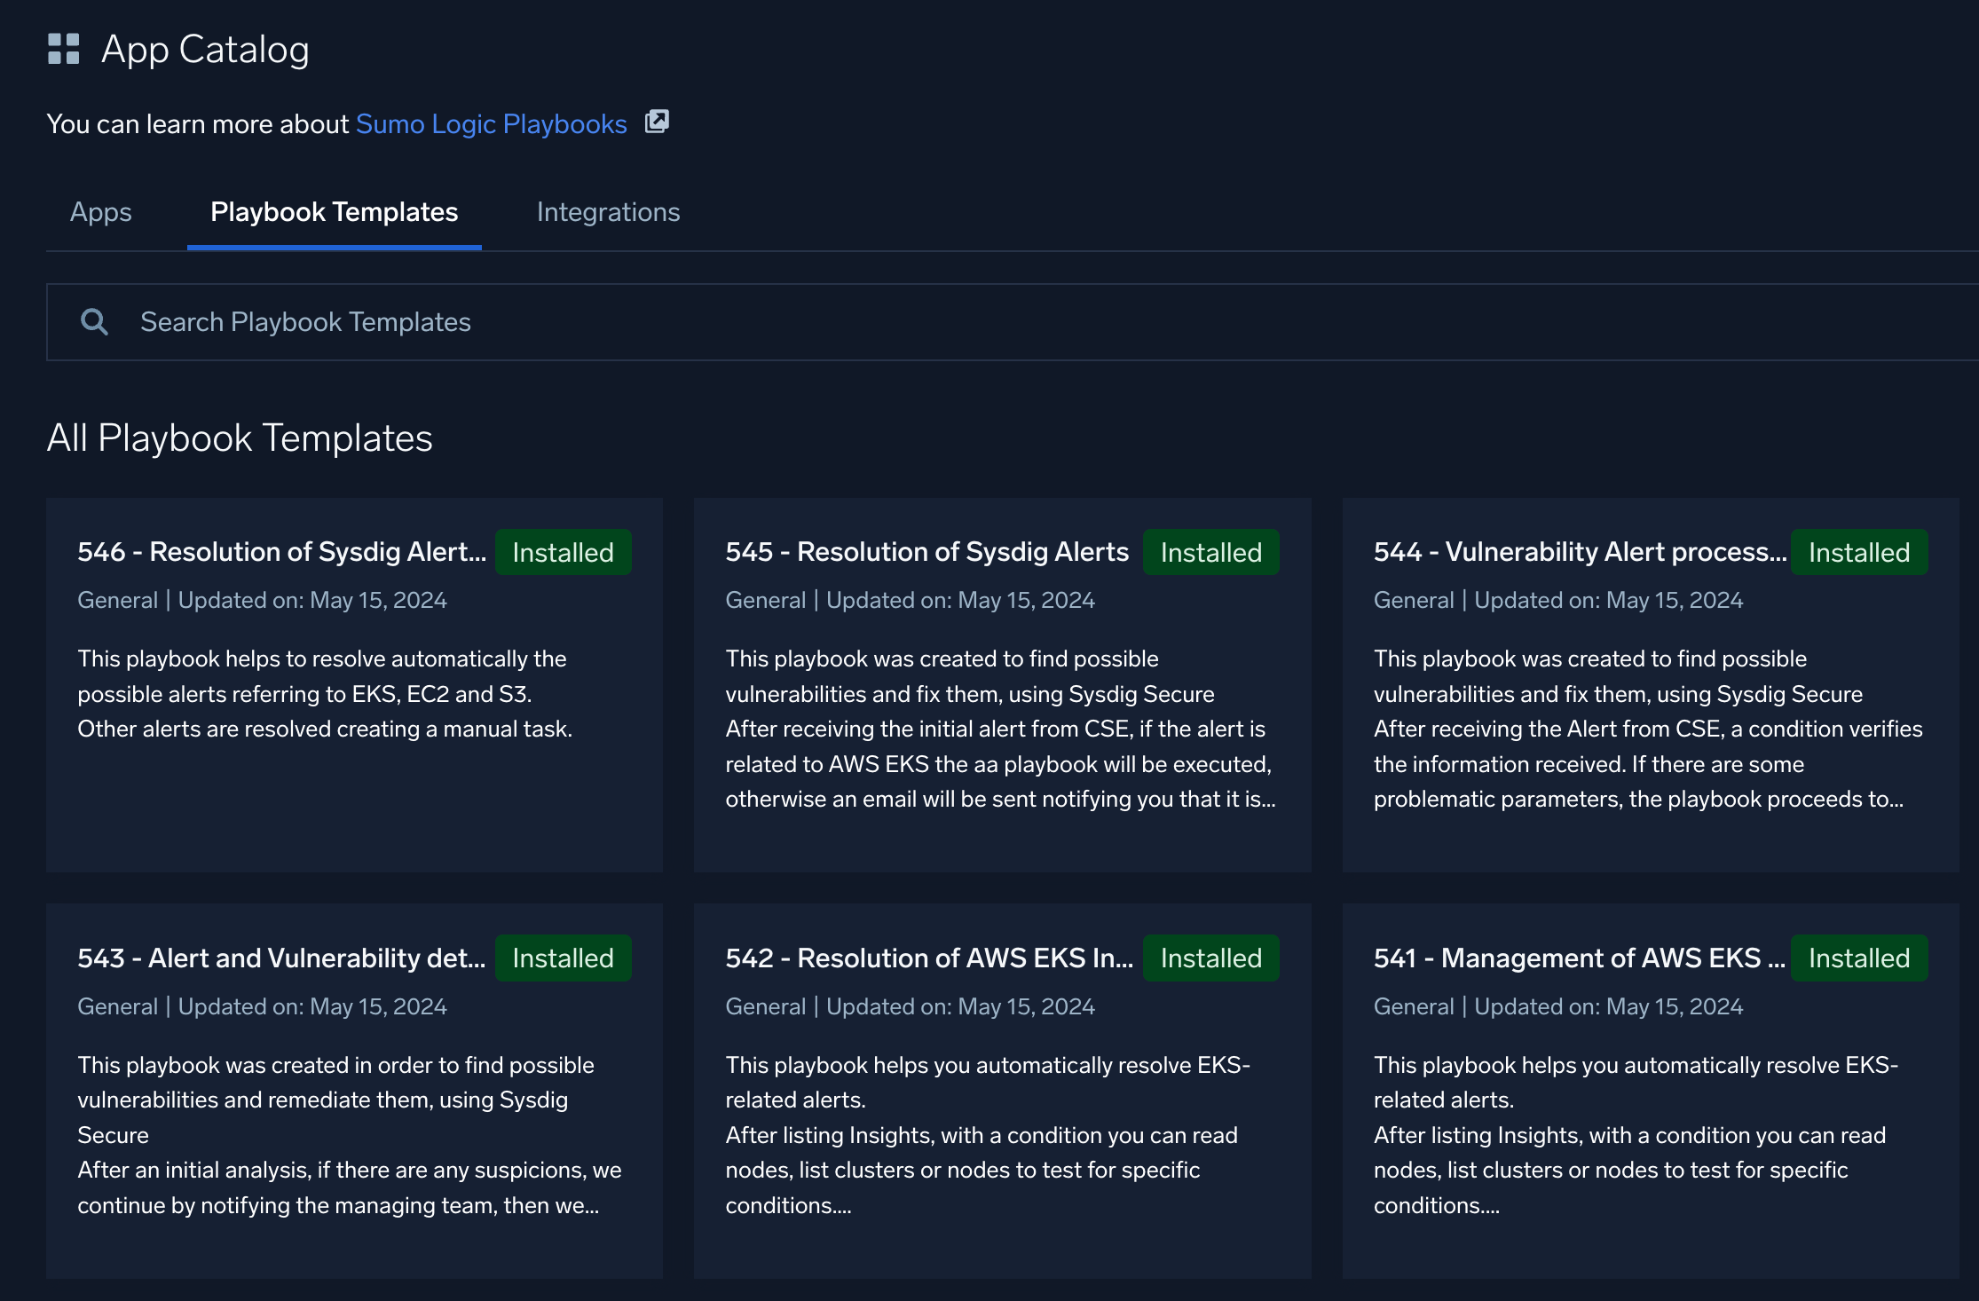Click the update date line on card 541
This screenshot has width=1979, height=1301.
[x=1558, y=1007]
